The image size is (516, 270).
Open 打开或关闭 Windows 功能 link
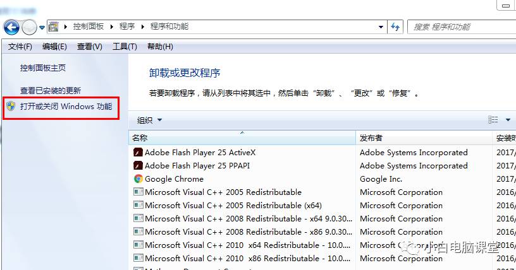tap(66, 107)
